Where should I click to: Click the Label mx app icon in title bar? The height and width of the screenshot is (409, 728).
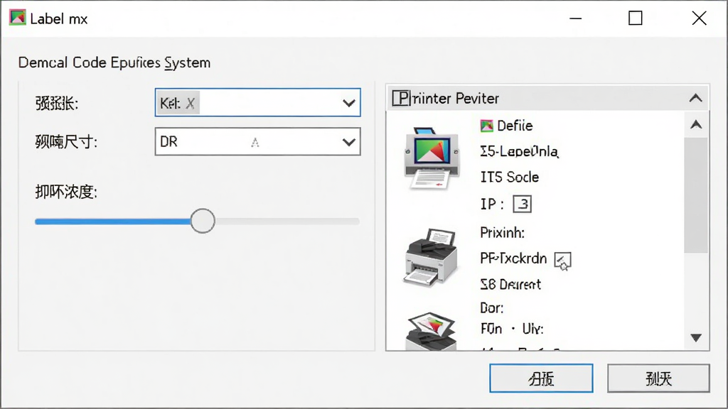[18, 18]
